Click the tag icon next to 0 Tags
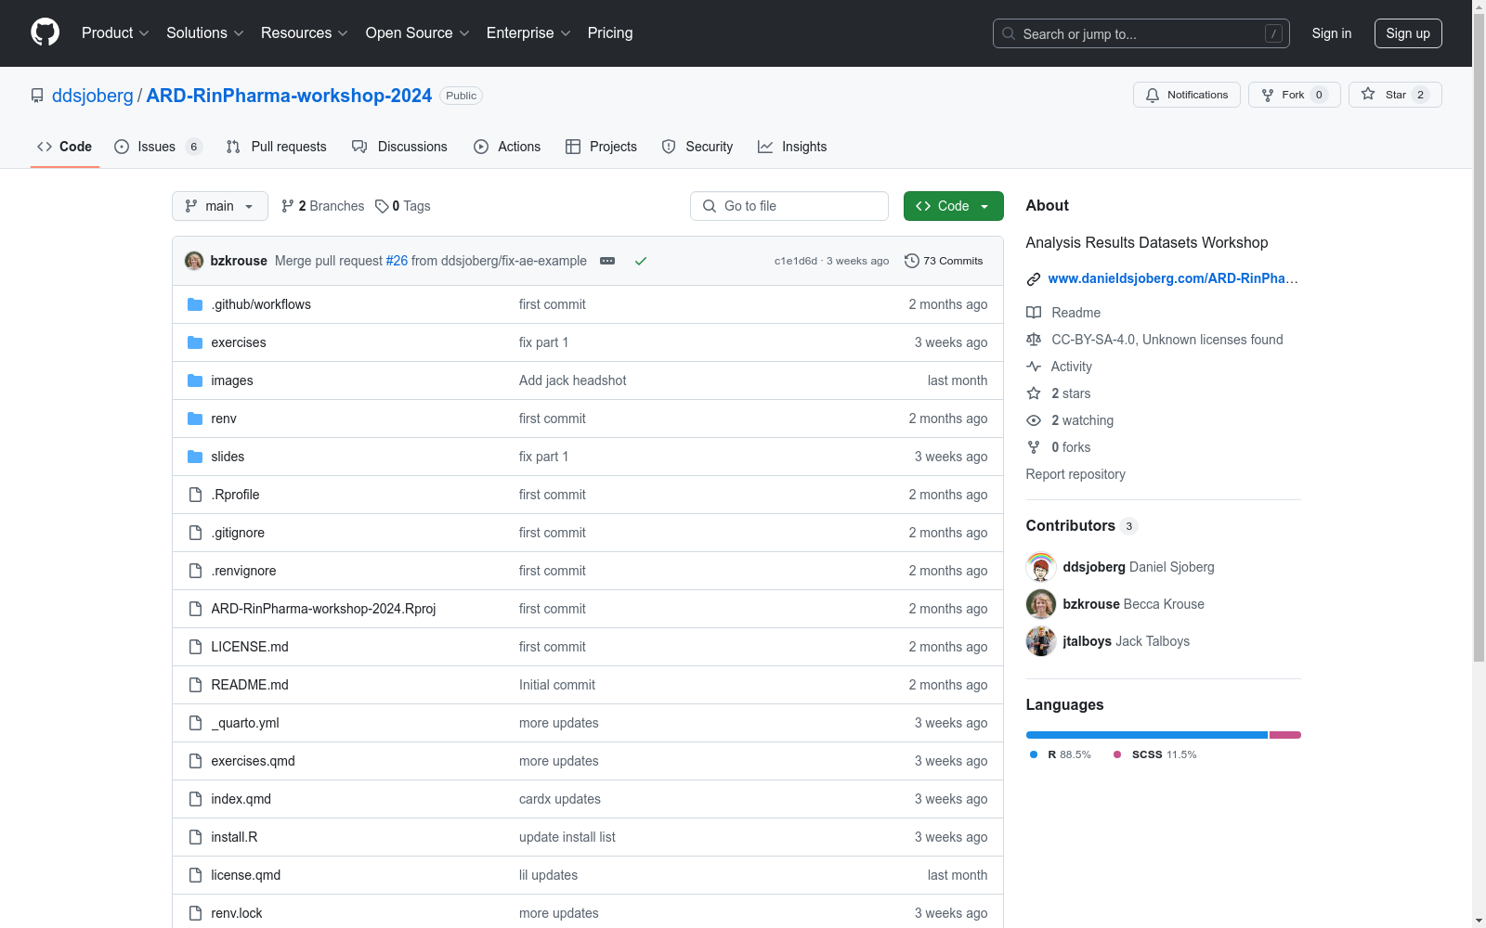This screenshot has width=1486, height=928. (382, 206)
